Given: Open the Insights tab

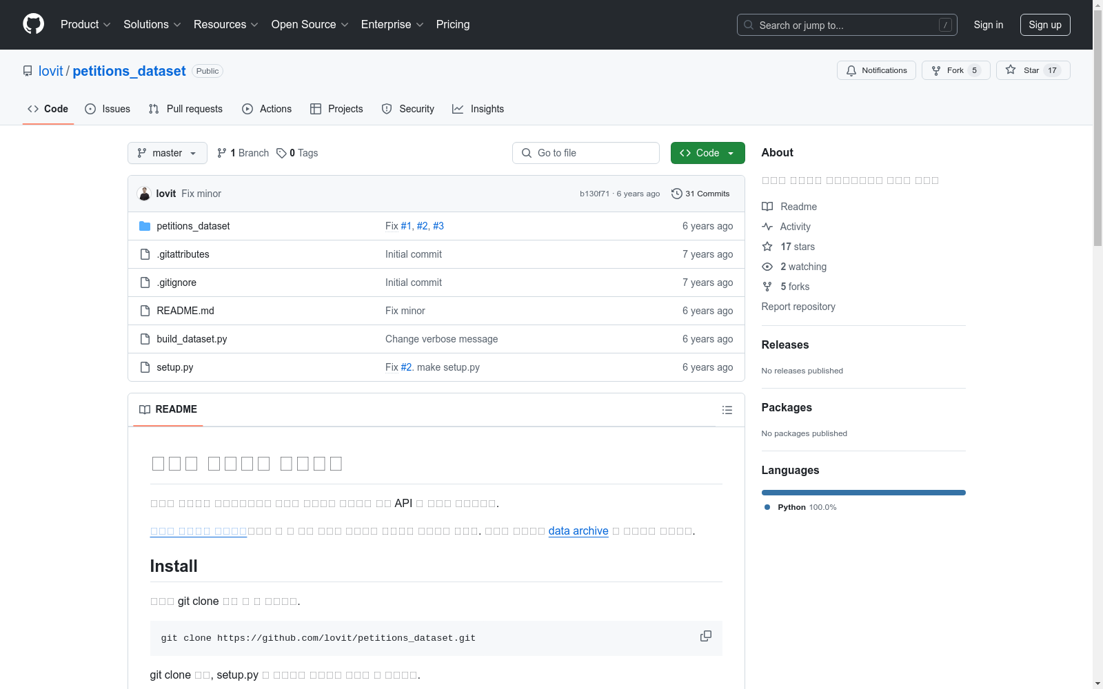Looking at the screenshot, I should point(478,109).
